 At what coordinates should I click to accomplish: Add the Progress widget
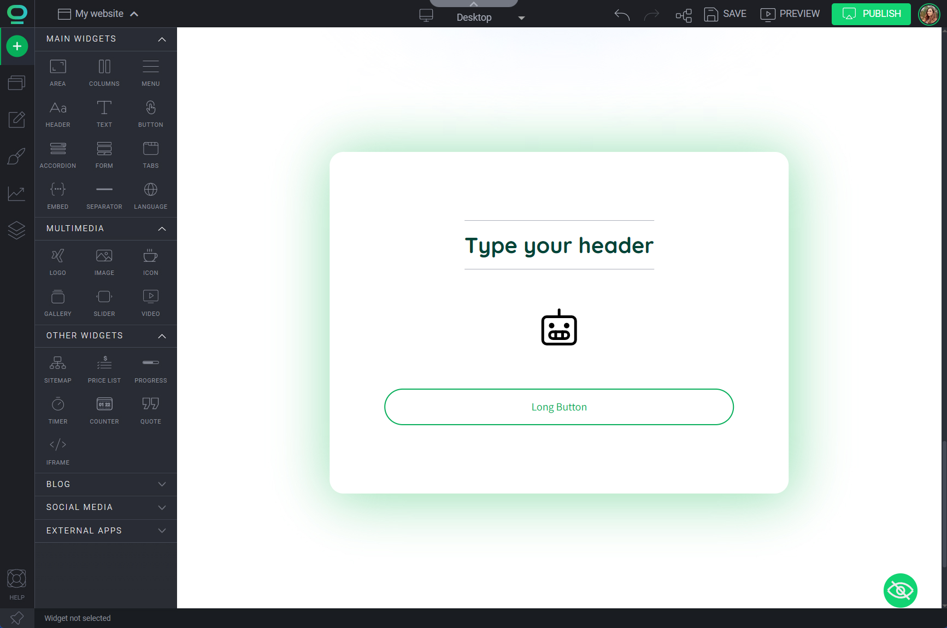(x=151, y=369)
